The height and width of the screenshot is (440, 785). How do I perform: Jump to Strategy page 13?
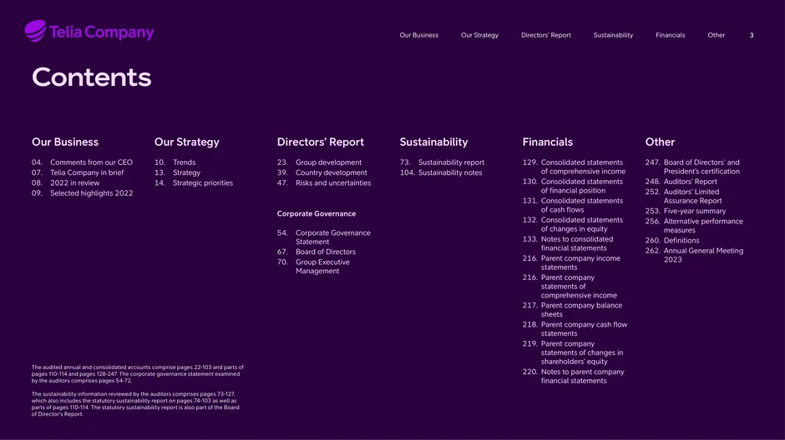pyautogui.click(x=177, y=172)
